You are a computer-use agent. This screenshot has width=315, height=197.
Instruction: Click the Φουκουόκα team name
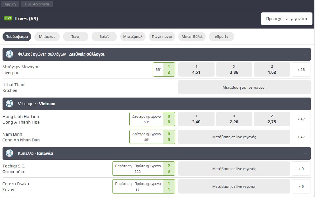click(14, 172)
